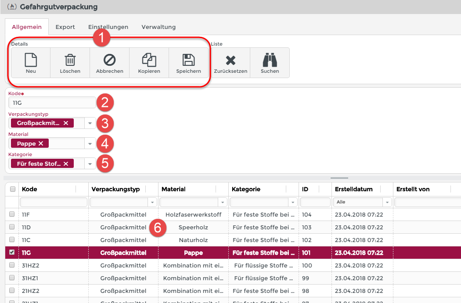Click the Kopieren copy icon
This screenshot has height=303, width=461.
(149, 60)
